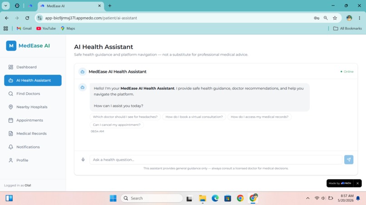Open Dashboard in the sidebar

(x=33, y=67)
